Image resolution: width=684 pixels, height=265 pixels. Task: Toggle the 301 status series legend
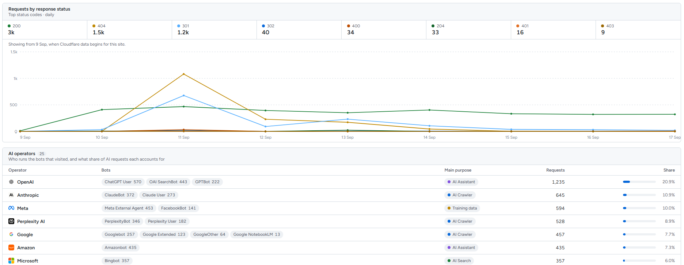214,30
